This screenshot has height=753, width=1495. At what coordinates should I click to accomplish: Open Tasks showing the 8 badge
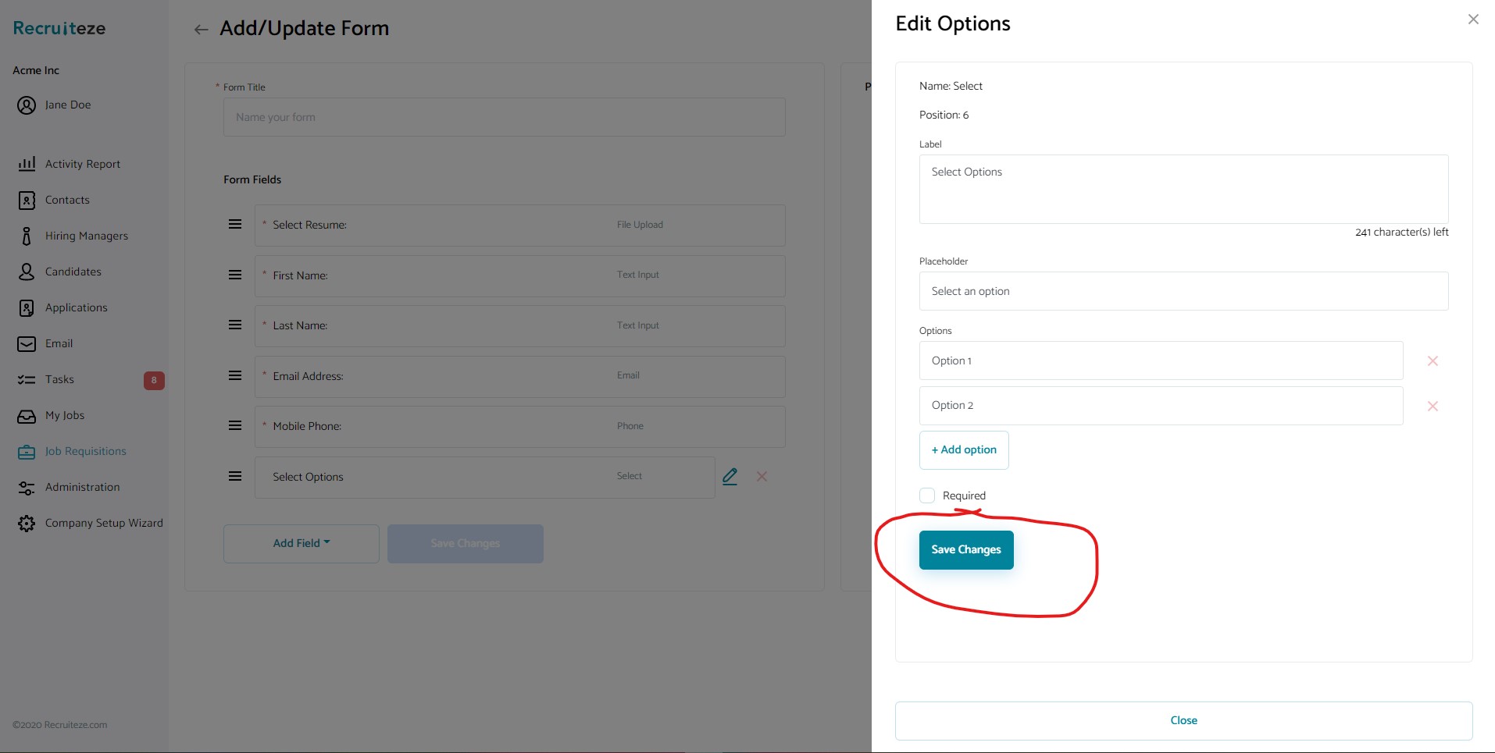click(x=27, y=380)
